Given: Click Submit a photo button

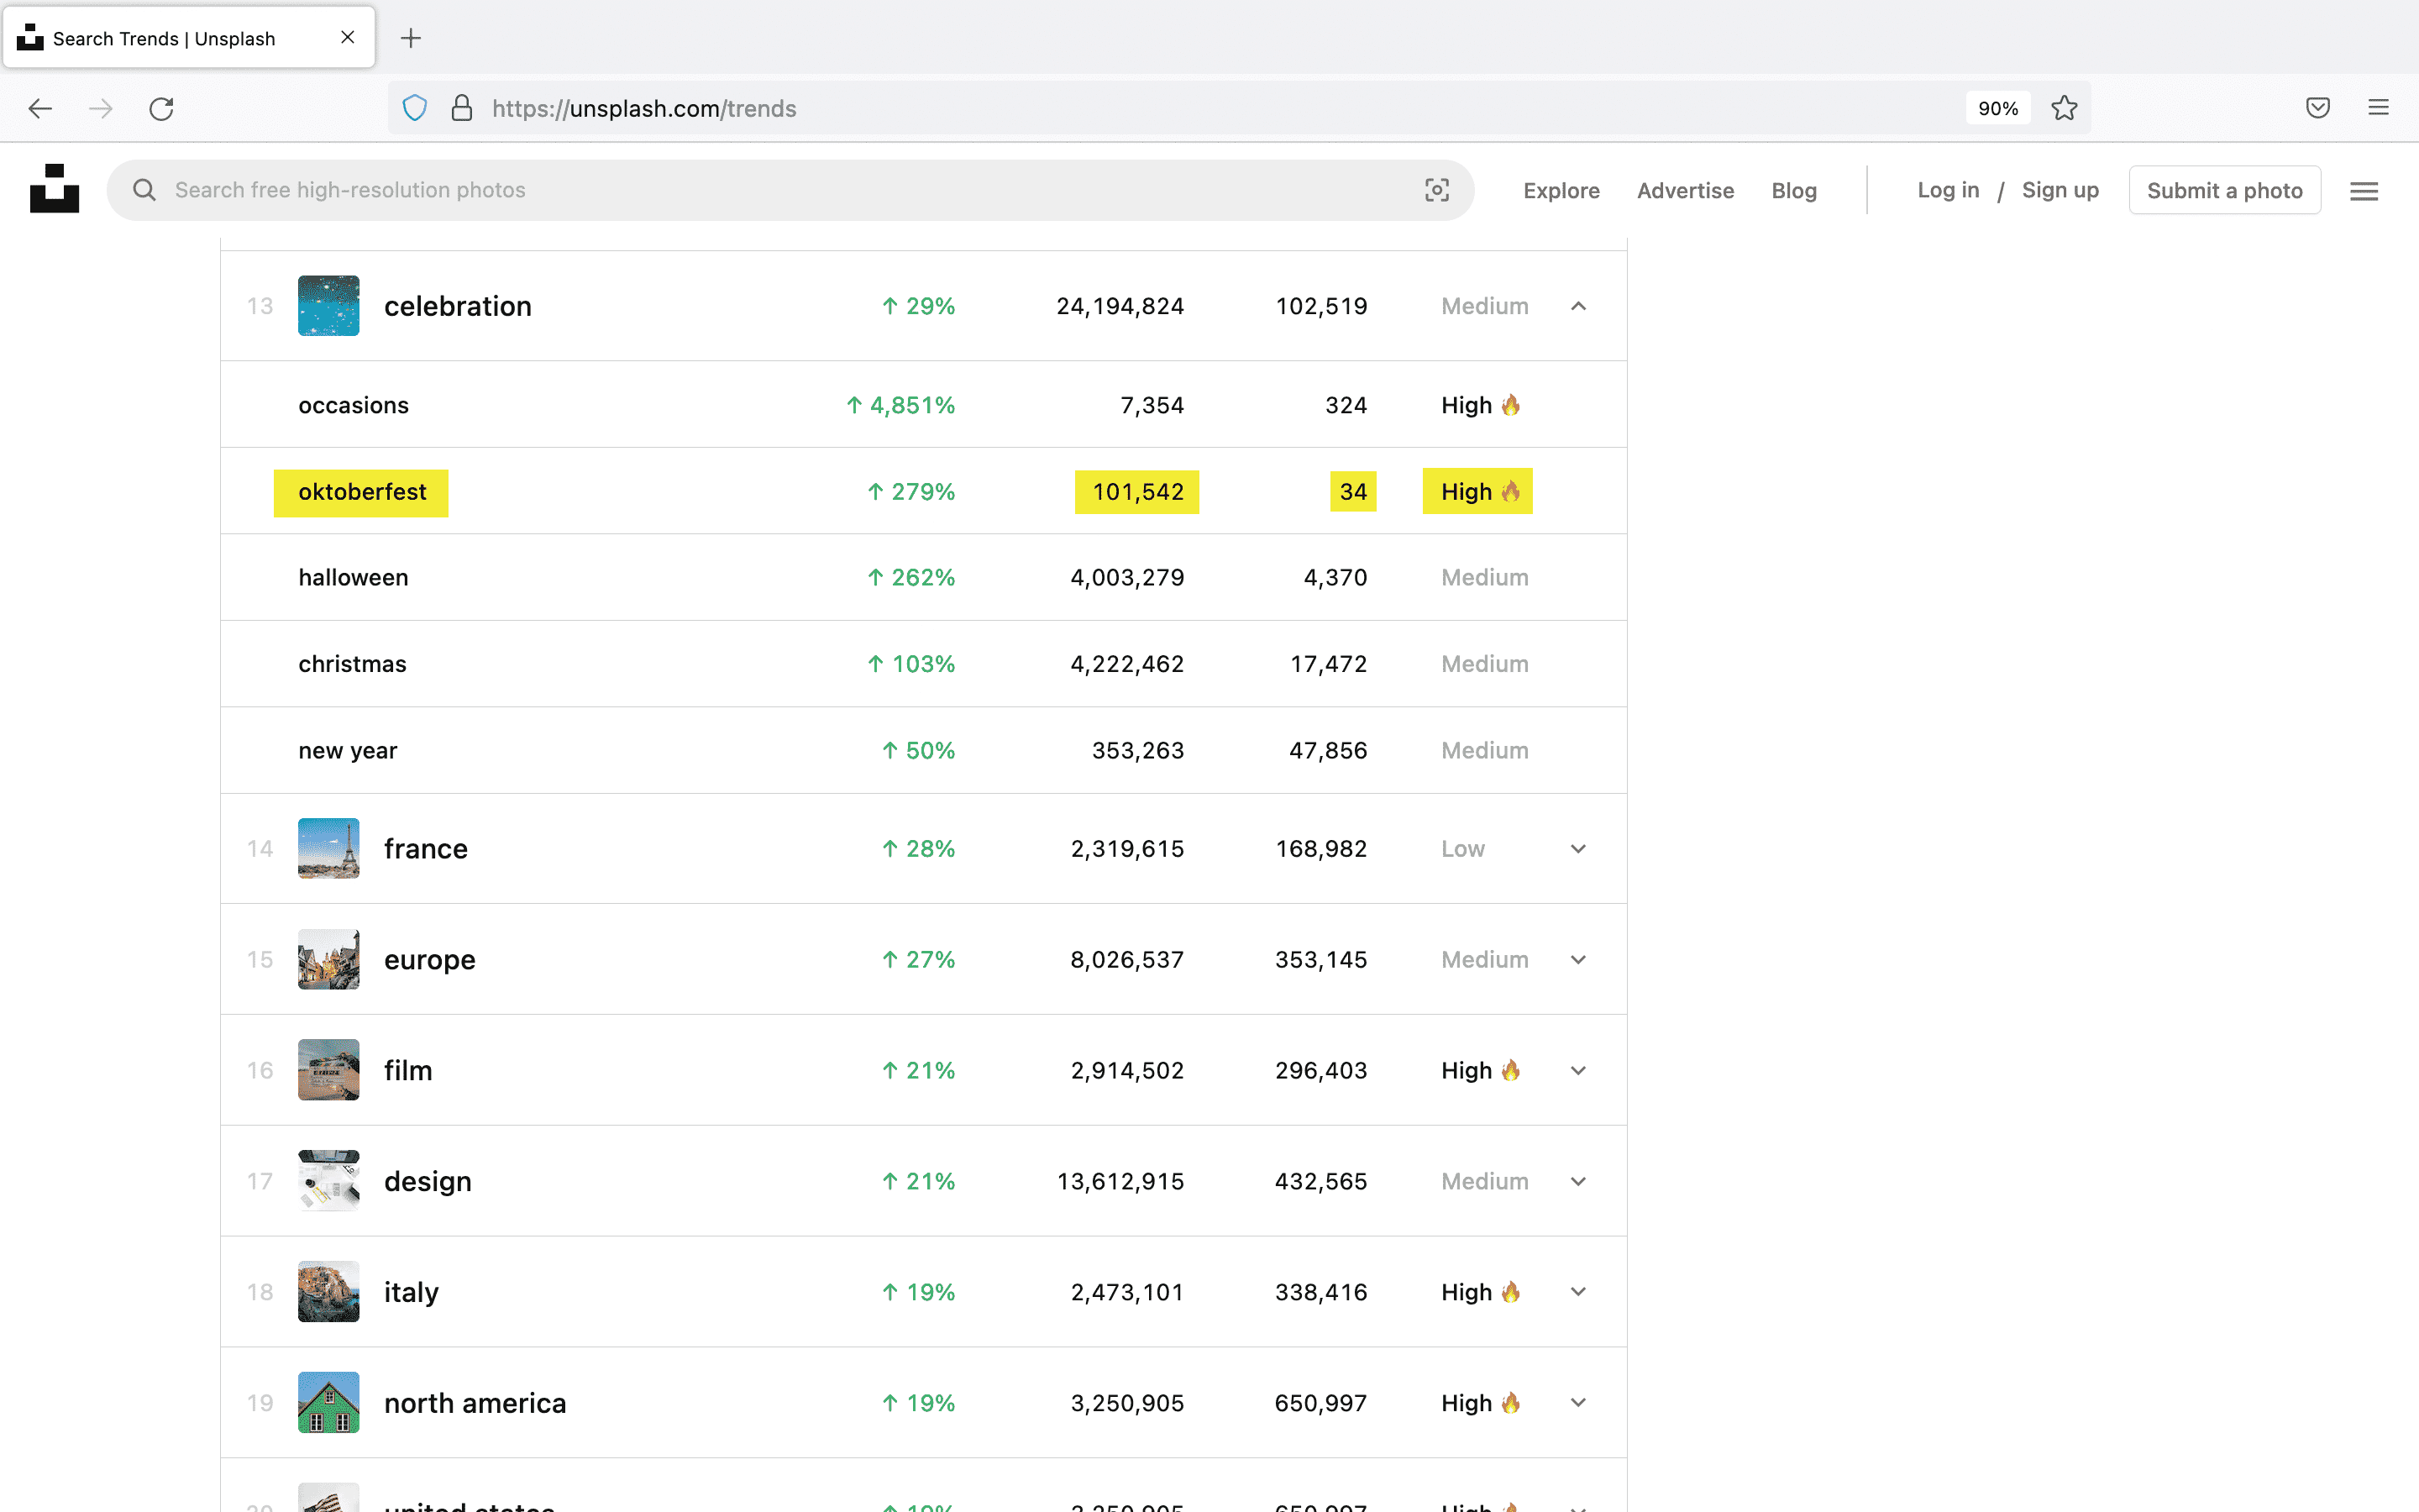Looking at the screenshot, I should 2224,190.
